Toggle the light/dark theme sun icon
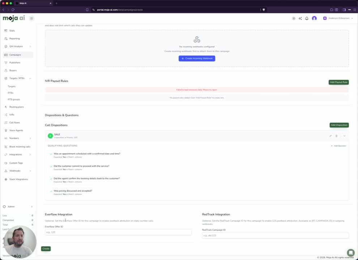 tap(294, 18)
